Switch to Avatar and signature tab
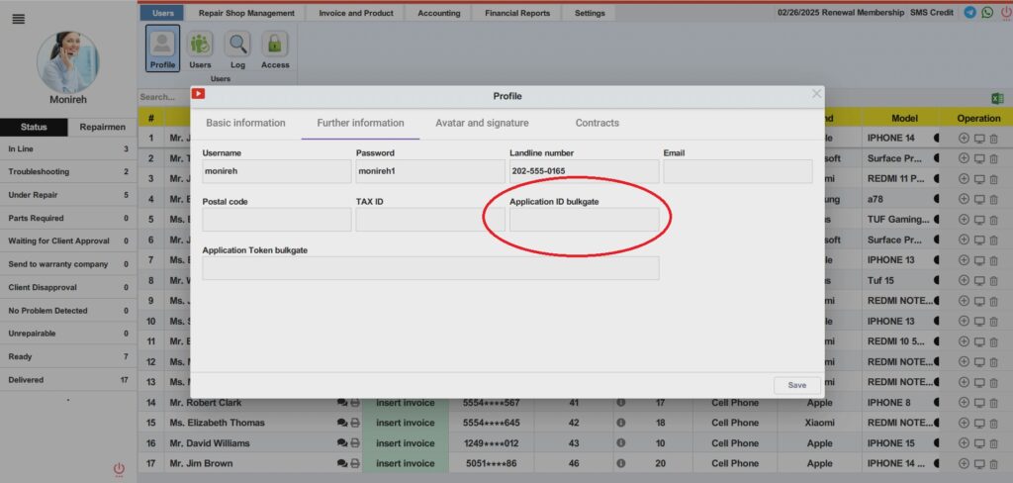Screen dimensions: 1013x483 click(482, 123)
